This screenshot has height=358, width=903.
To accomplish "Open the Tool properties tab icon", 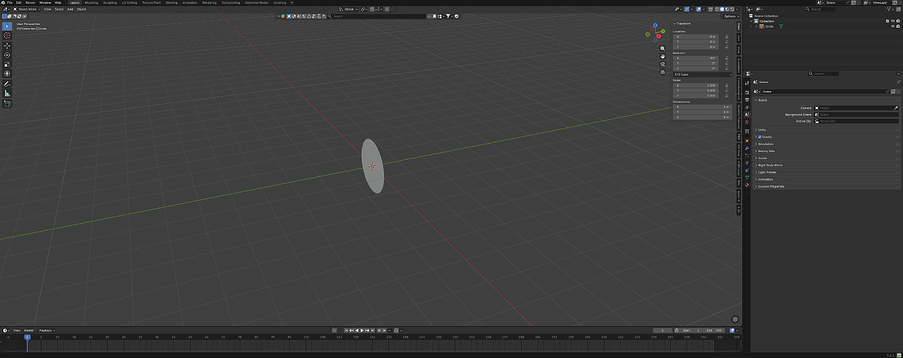I will pyautogui.click(x=747, y=83).
